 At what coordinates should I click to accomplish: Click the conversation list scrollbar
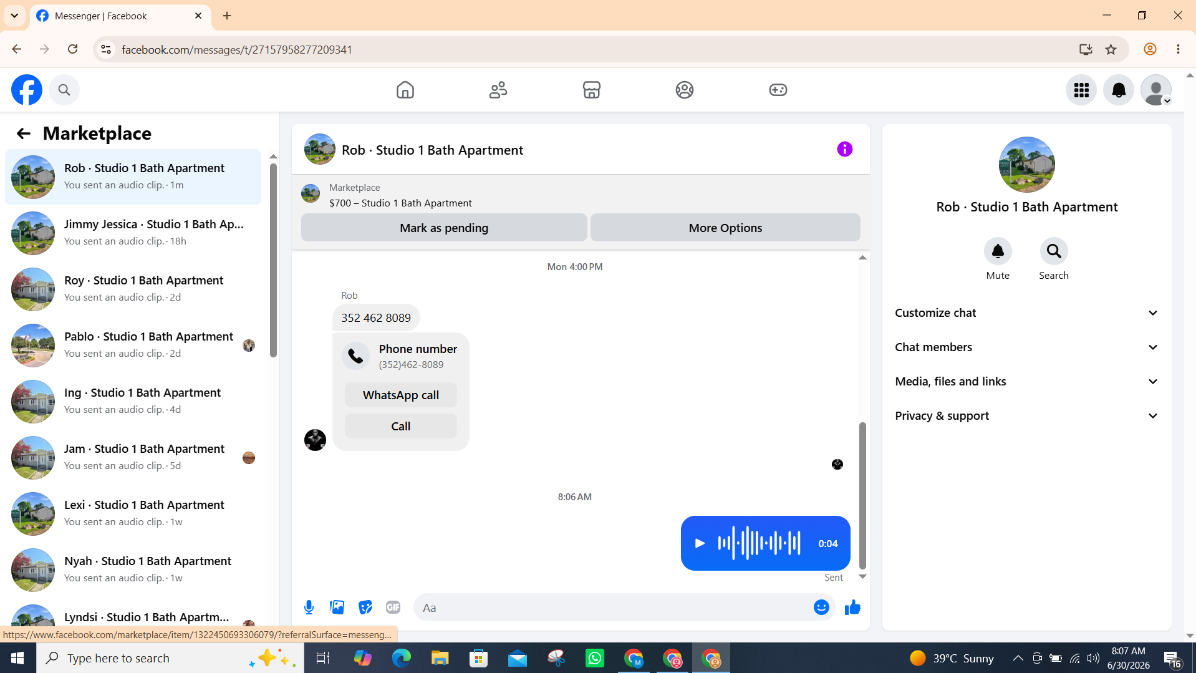[x=273, y=261]
